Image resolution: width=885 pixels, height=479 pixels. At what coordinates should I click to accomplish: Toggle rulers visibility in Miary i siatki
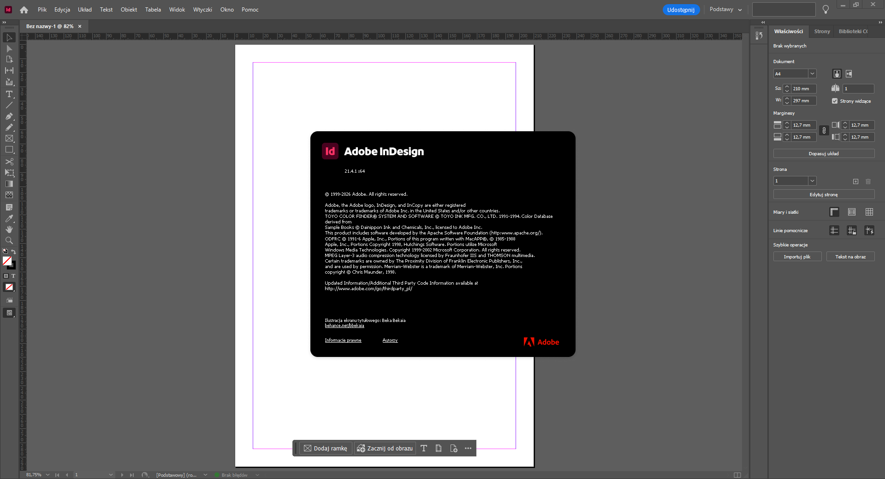pos(834,212)
